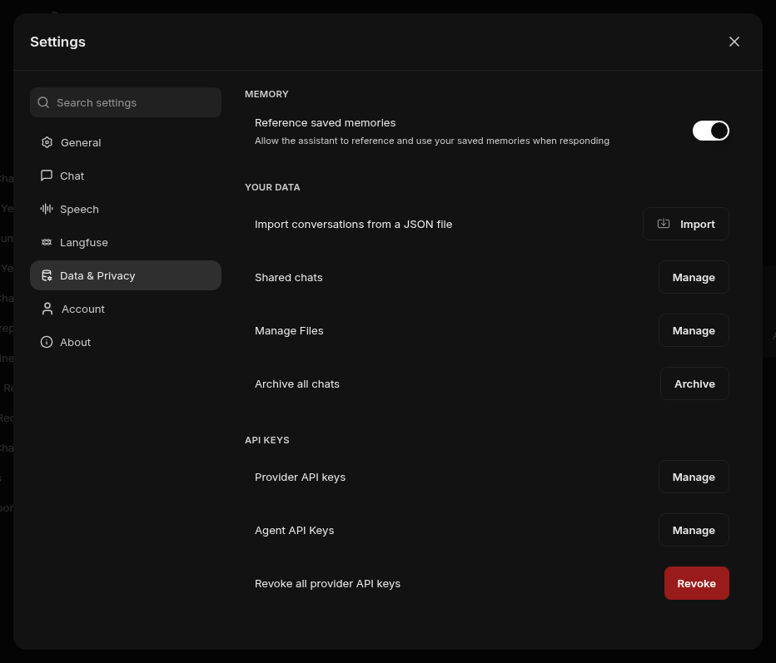Screen dimensions: 776x663
Task: Click the Langfuse icon in sidebar
Action: pyautogui.click(x=47, y=242)
